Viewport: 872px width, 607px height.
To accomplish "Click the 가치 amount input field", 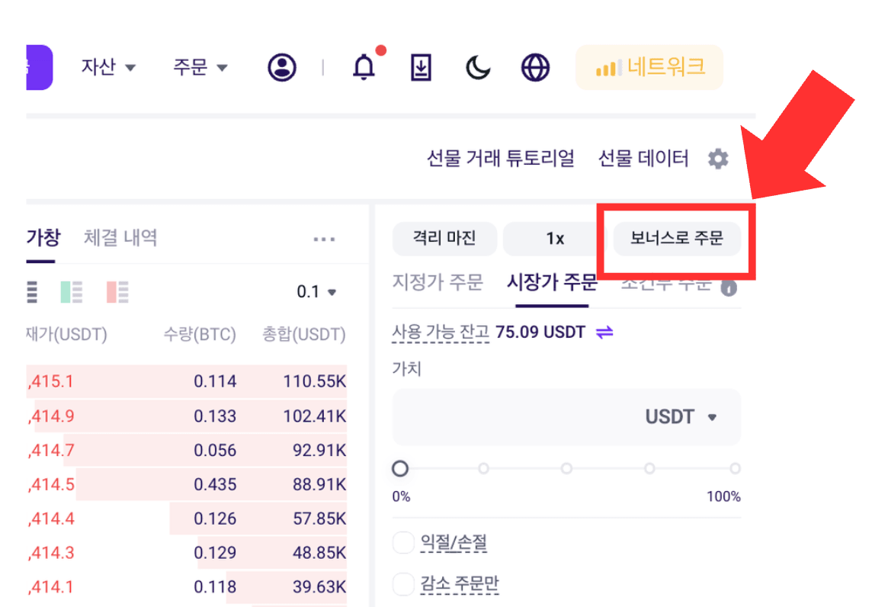I will coord(566,416).
